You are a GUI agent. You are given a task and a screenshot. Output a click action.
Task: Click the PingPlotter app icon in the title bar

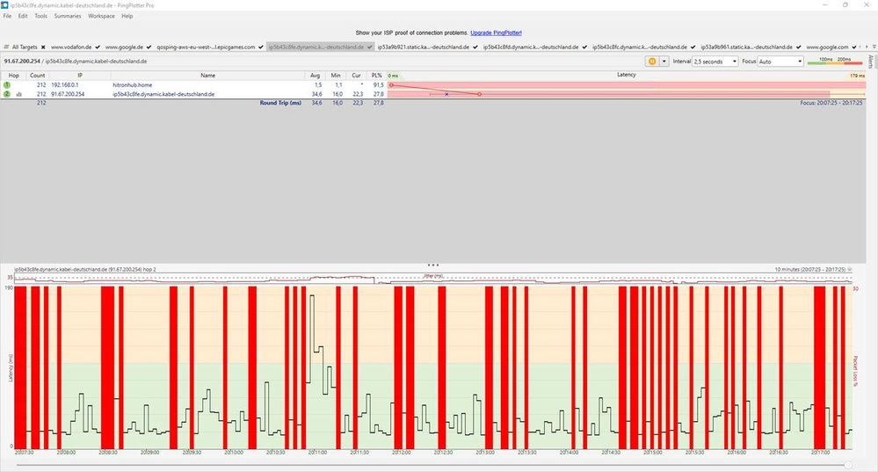coord(5,5)
